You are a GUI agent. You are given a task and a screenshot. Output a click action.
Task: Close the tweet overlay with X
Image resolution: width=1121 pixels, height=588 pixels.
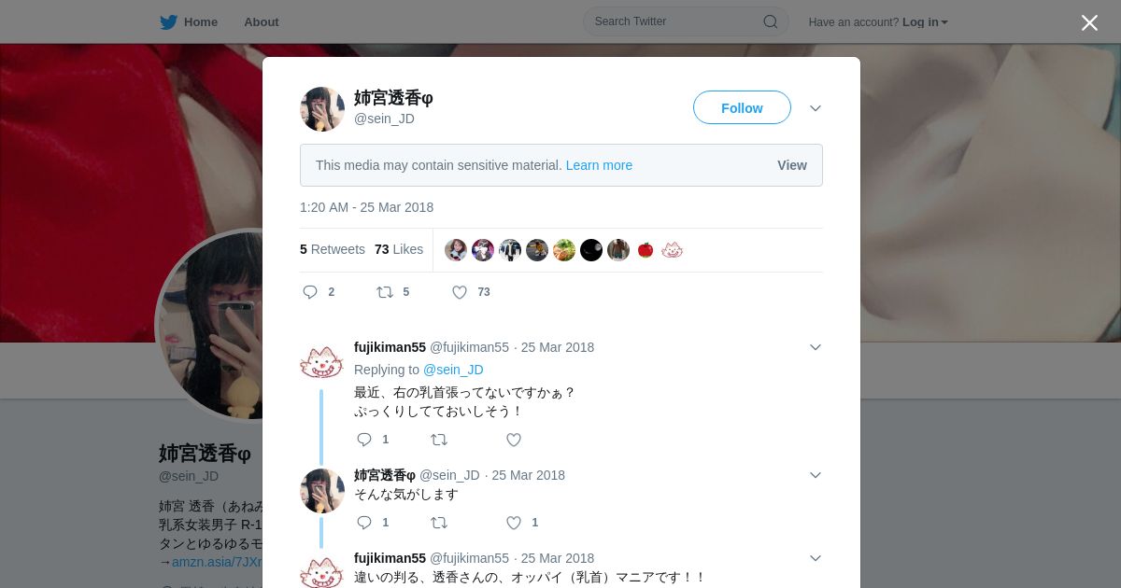coord(1089,22)
